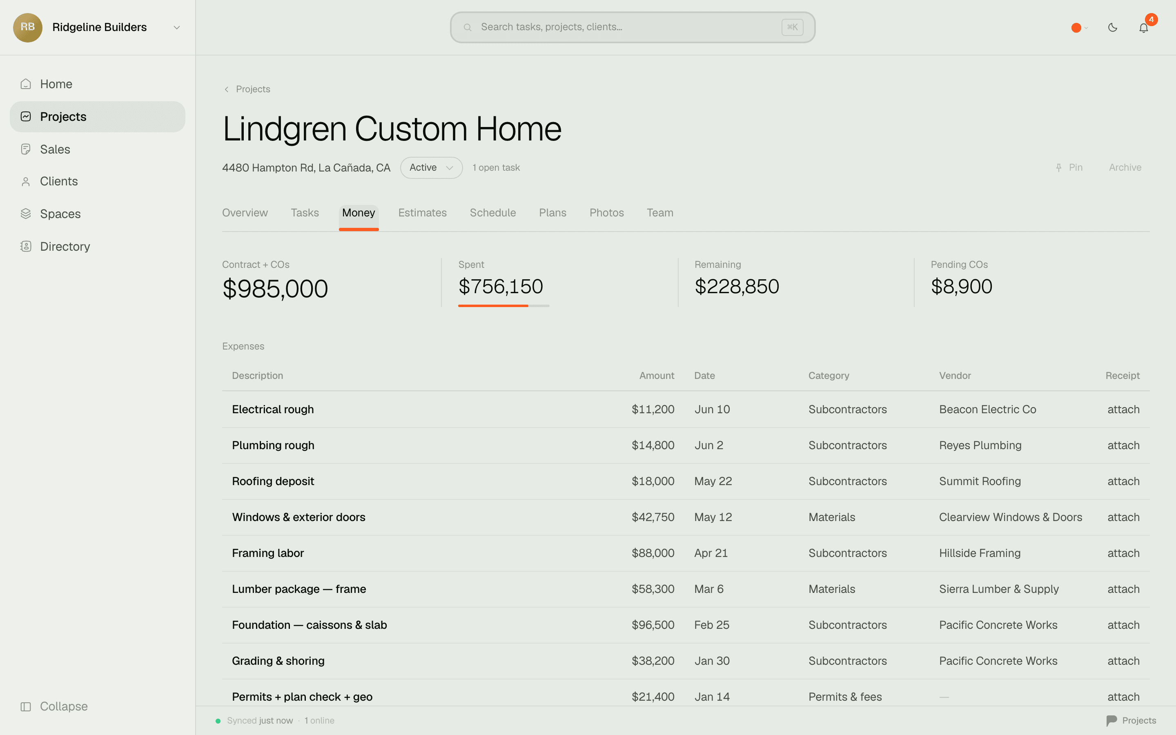1176x735 pixels.
Task: Attach receipt for Framing labor
Action: point(1123,554)
